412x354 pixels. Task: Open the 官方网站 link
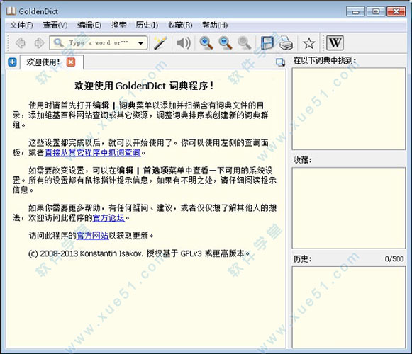pos(92,235)
